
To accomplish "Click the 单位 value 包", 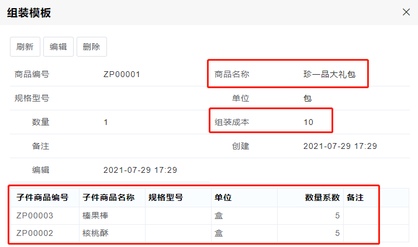I will point(308,98).
